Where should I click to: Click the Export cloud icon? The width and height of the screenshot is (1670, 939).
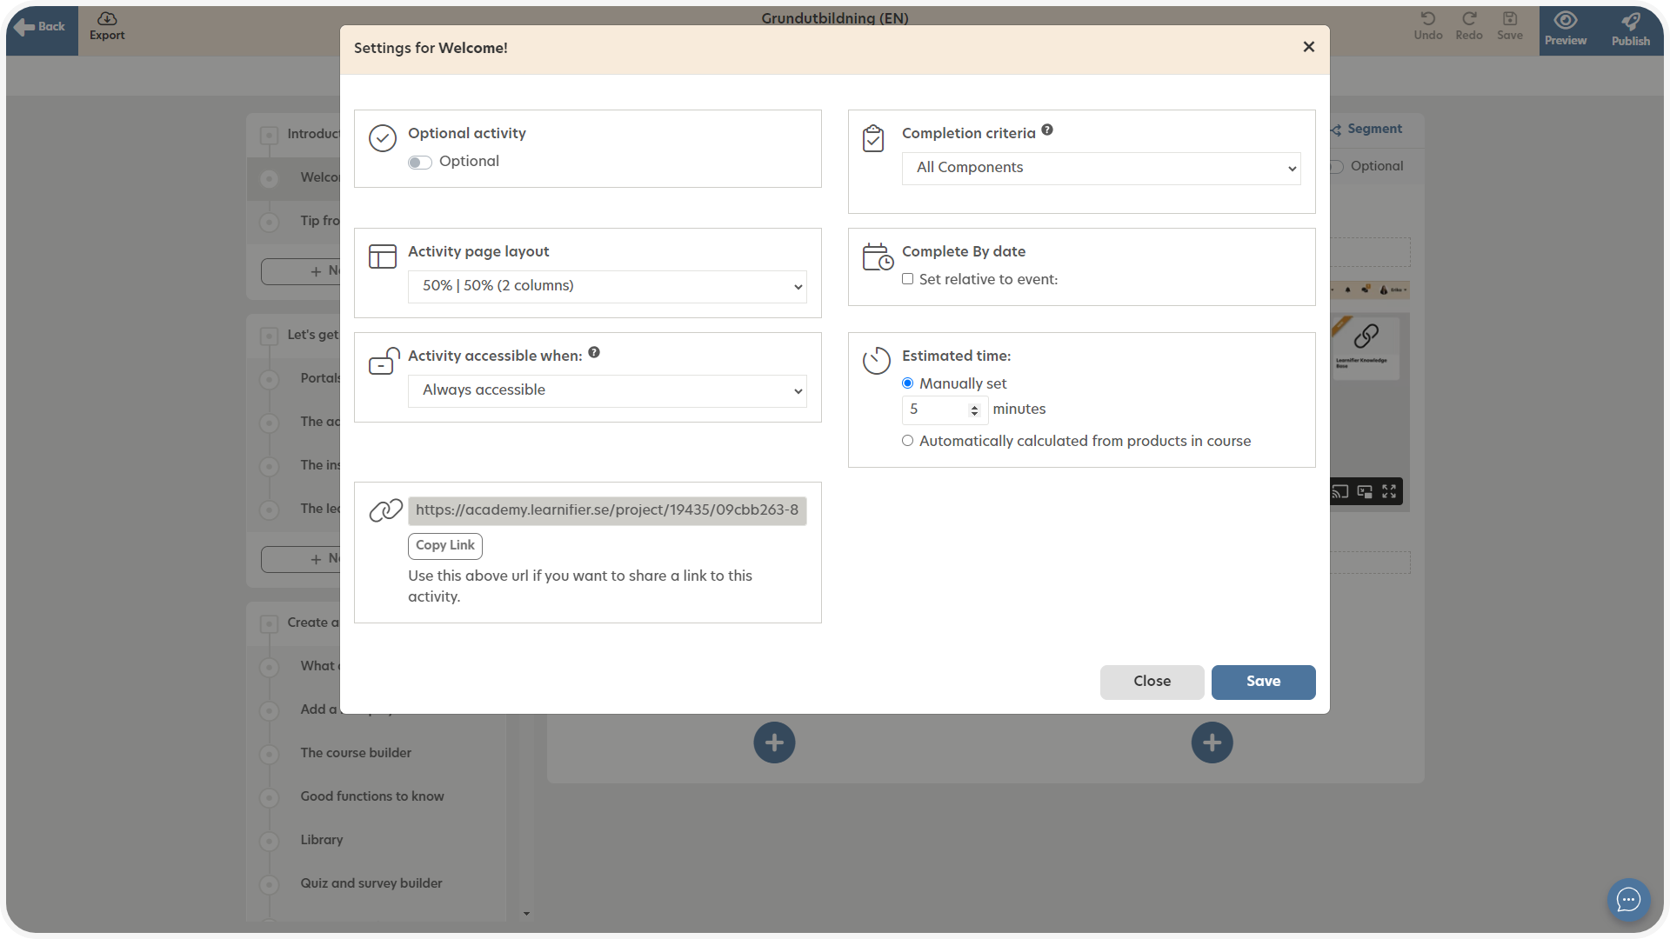point(107,19)
